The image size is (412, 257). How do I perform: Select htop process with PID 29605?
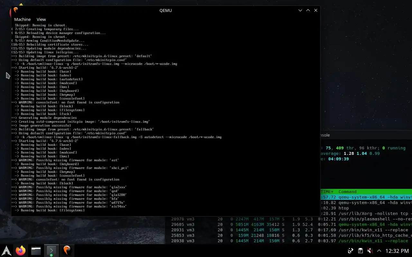[288, 224]
